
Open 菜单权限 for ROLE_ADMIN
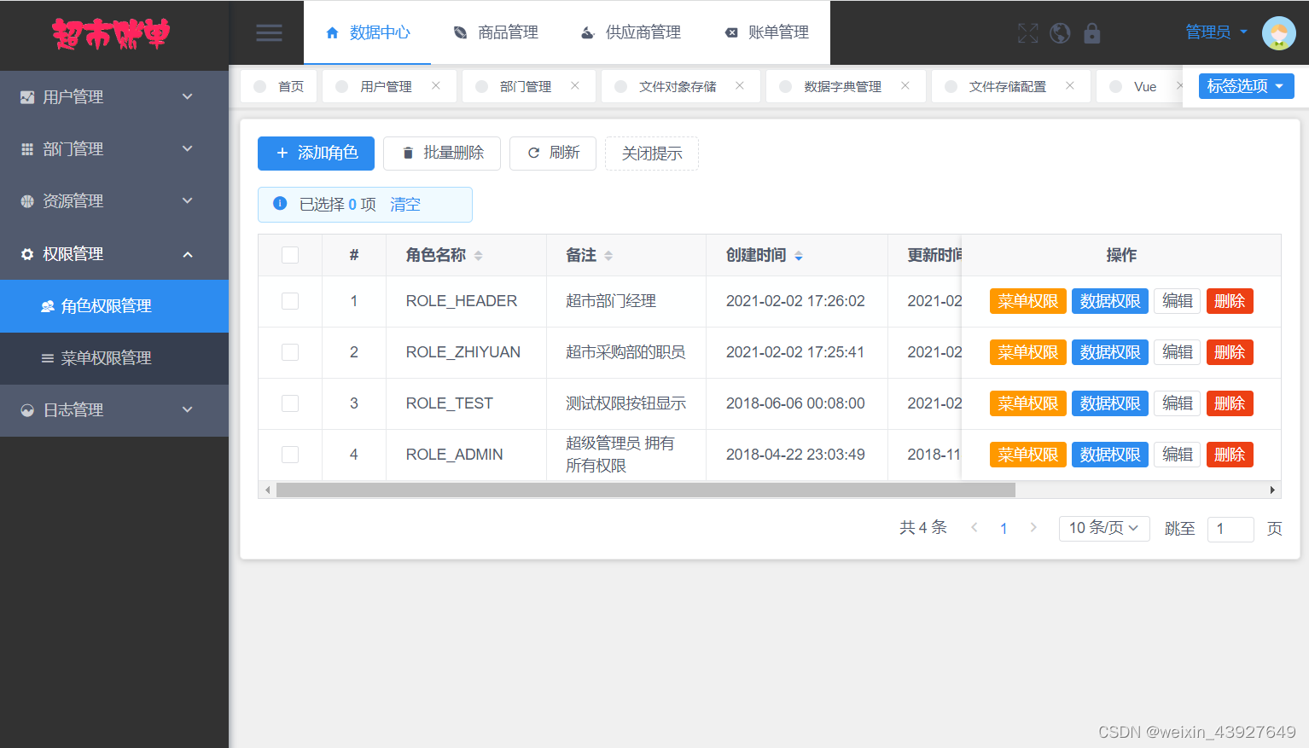pyautogui.click(x=1027, y=455)
